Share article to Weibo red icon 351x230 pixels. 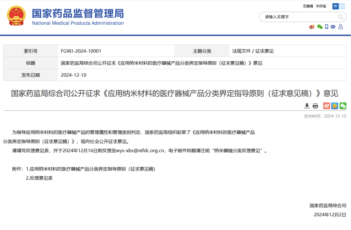tap(327, 106)
